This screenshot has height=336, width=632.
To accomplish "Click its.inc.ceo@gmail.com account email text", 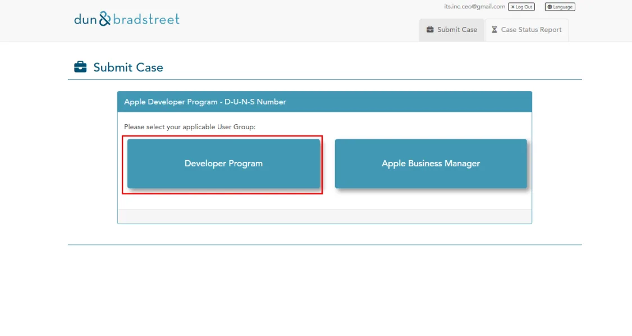I will coord(474,6).
